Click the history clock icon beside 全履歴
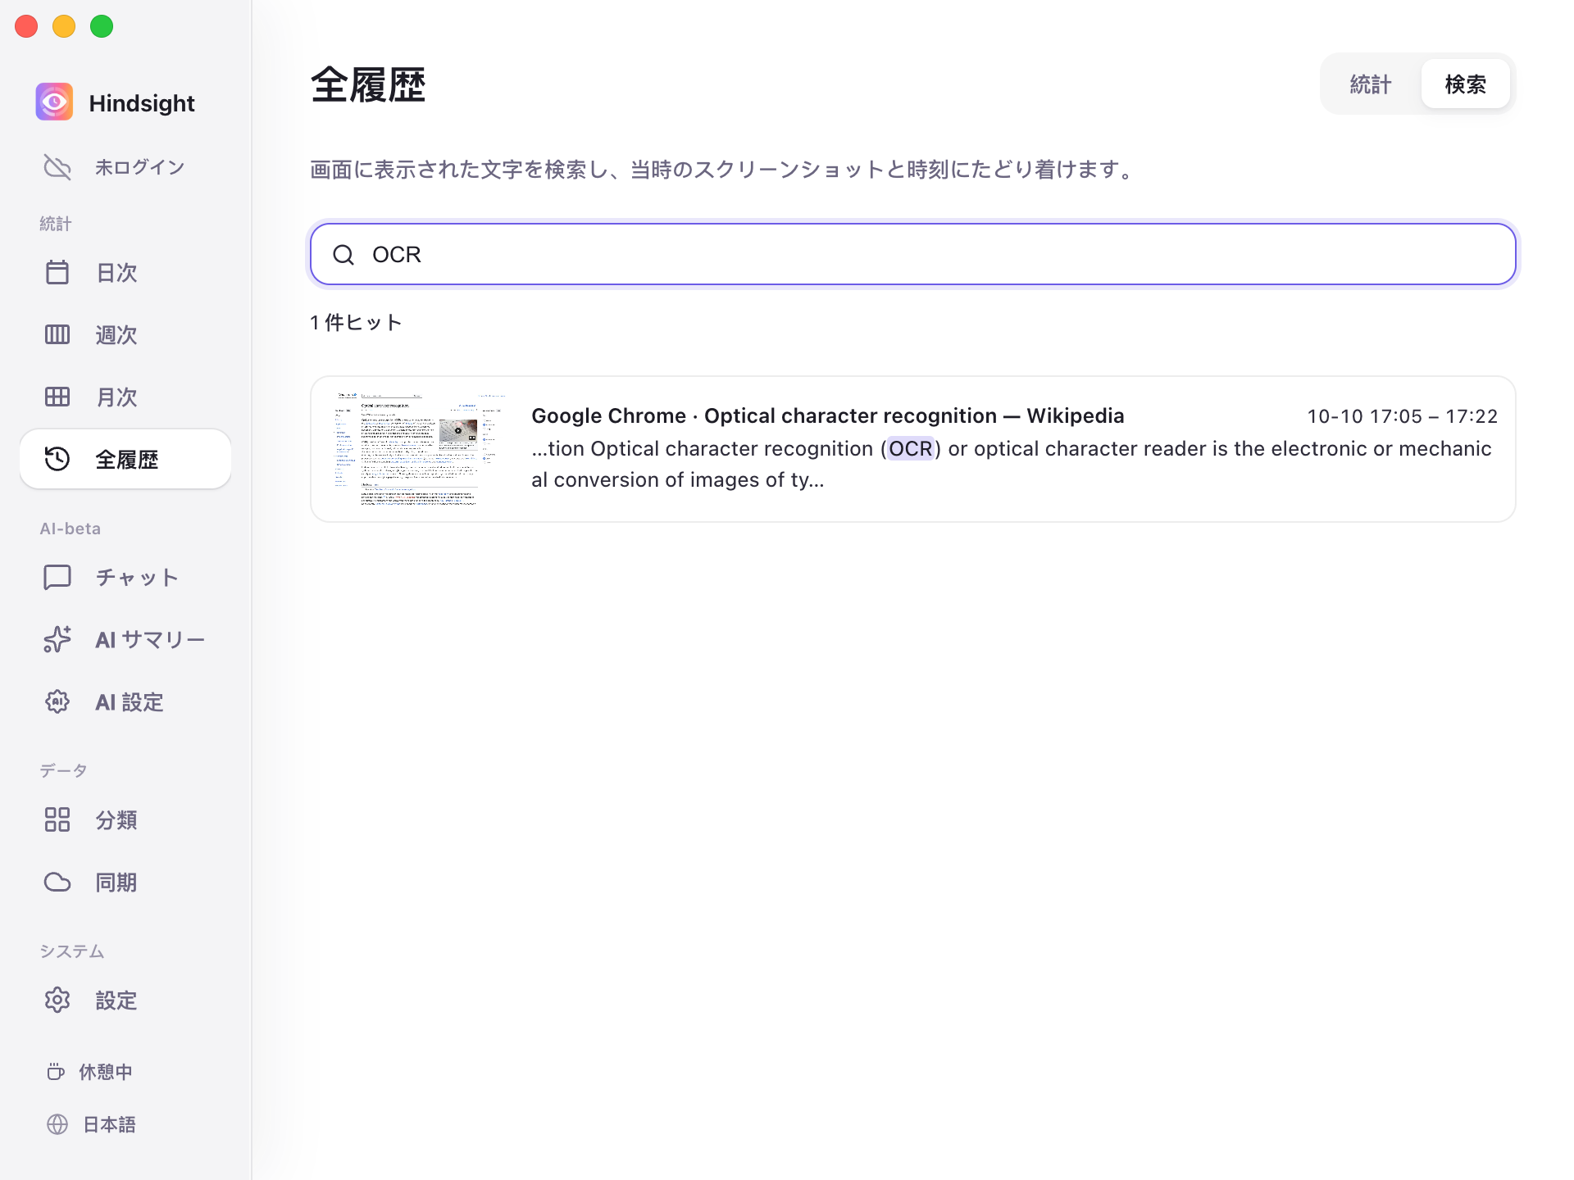Image resolution: width=1574 pixels, height=1180 pixels. pyautogui.click(x=57, y=459)
